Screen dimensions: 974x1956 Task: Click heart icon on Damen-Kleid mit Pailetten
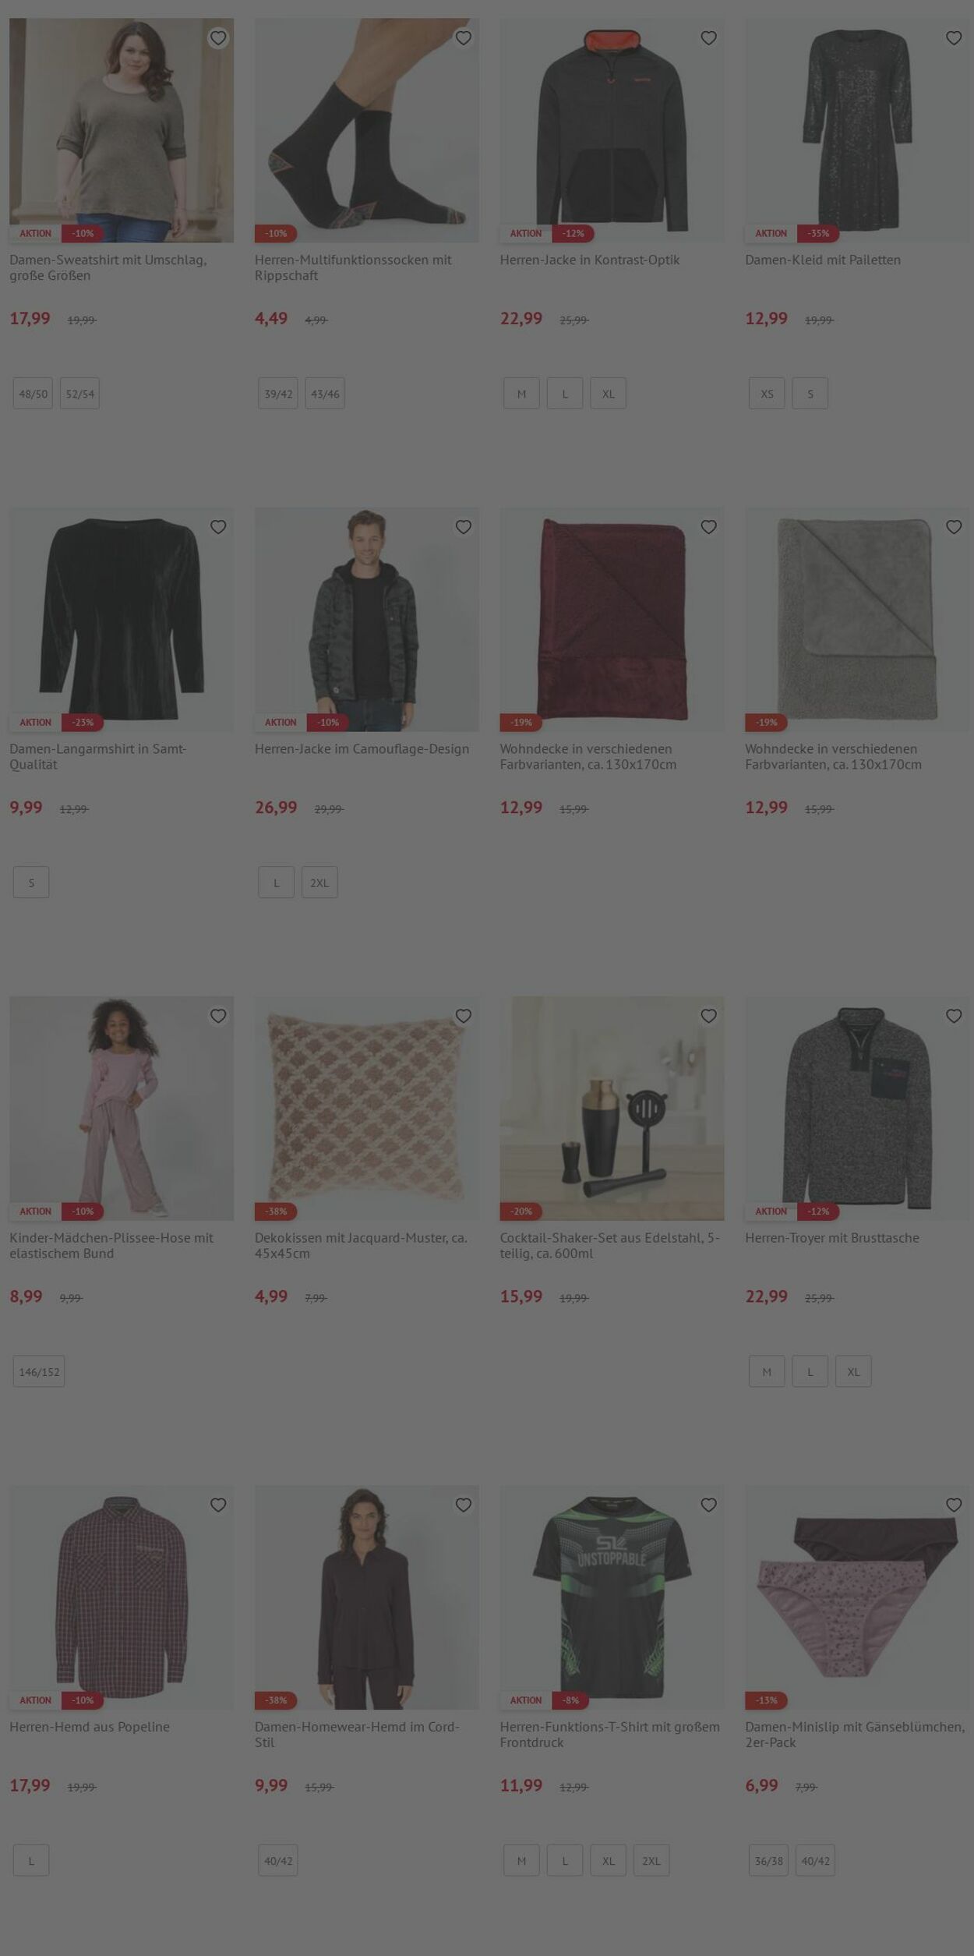point(954,38)
